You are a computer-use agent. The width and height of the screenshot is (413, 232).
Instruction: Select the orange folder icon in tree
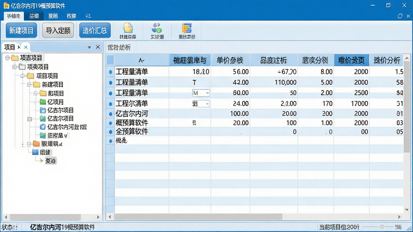pos(36,144)
